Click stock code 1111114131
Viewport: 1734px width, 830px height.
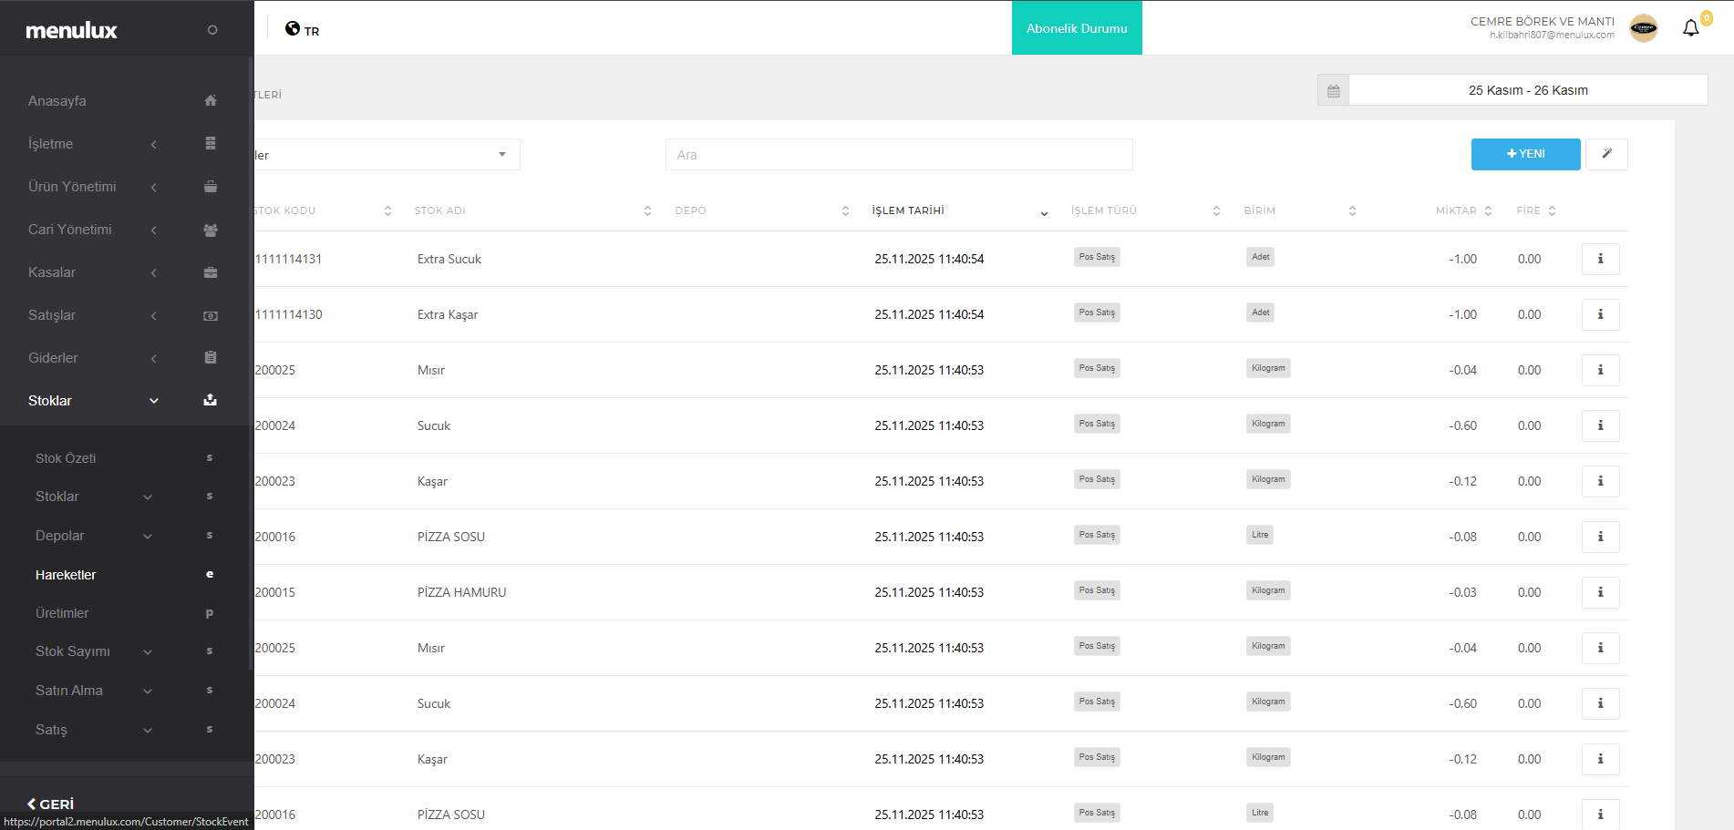(288, 259)
